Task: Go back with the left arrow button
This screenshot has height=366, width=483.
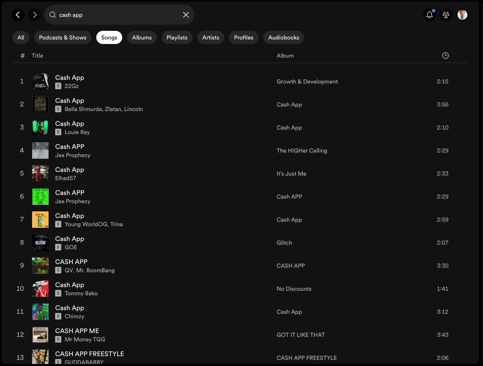Action: click(x=18, y=15)
